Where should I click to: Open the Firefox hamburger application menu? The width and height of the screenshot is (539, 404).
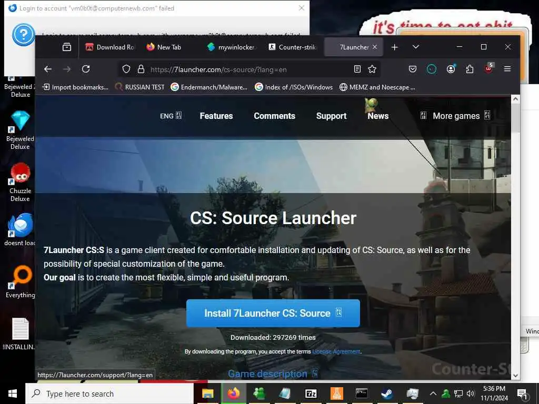point(507,69)
